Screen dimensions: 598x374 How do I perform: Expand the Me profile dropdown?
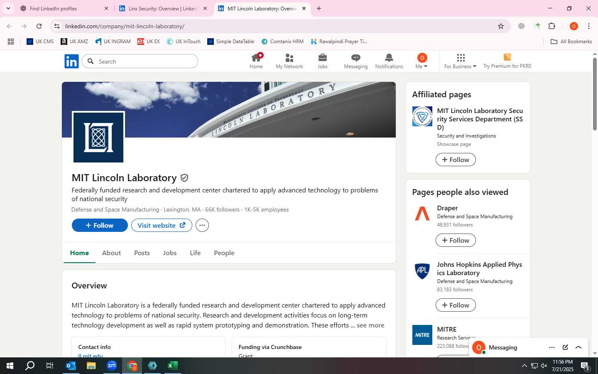(x=422, y=61)
